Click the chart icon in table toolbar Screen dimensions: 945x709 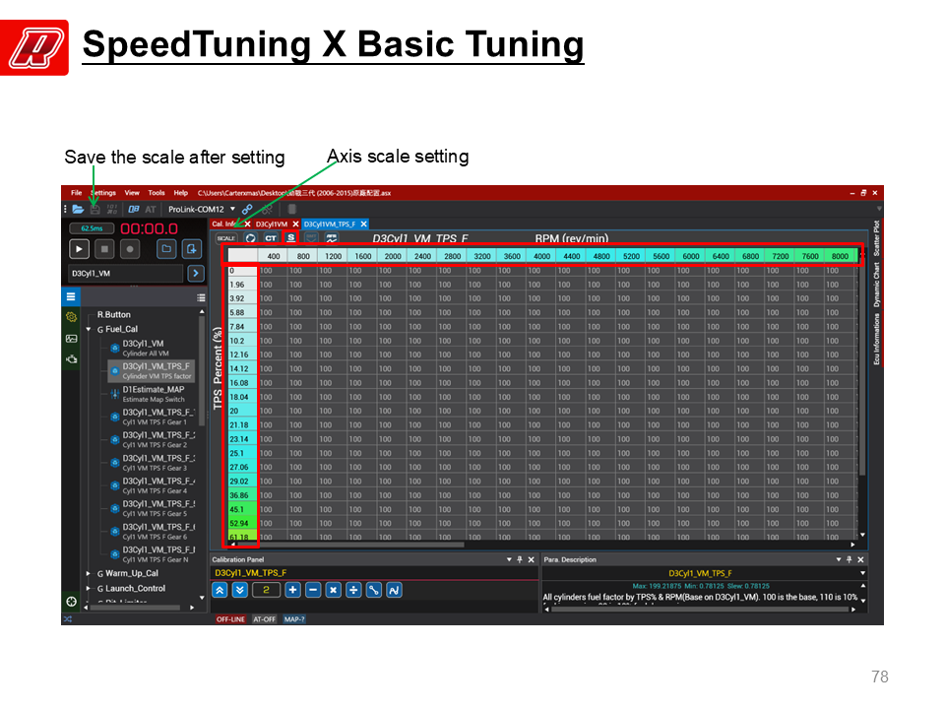[332, 238]
